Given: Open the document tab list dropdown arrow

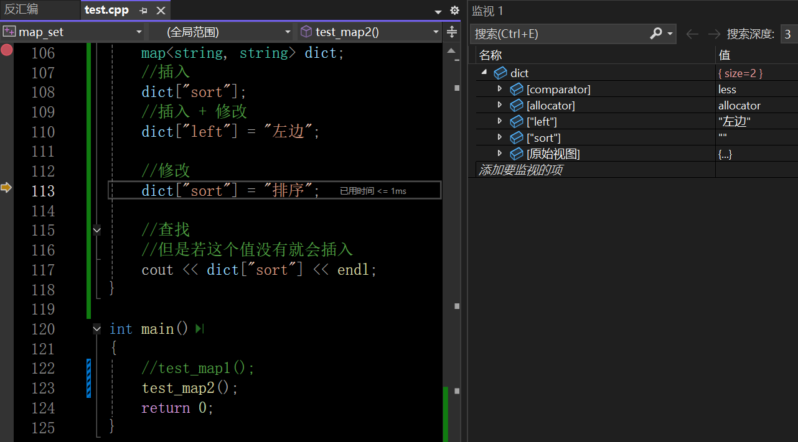Looking at the screenshot, I should 438,11.
